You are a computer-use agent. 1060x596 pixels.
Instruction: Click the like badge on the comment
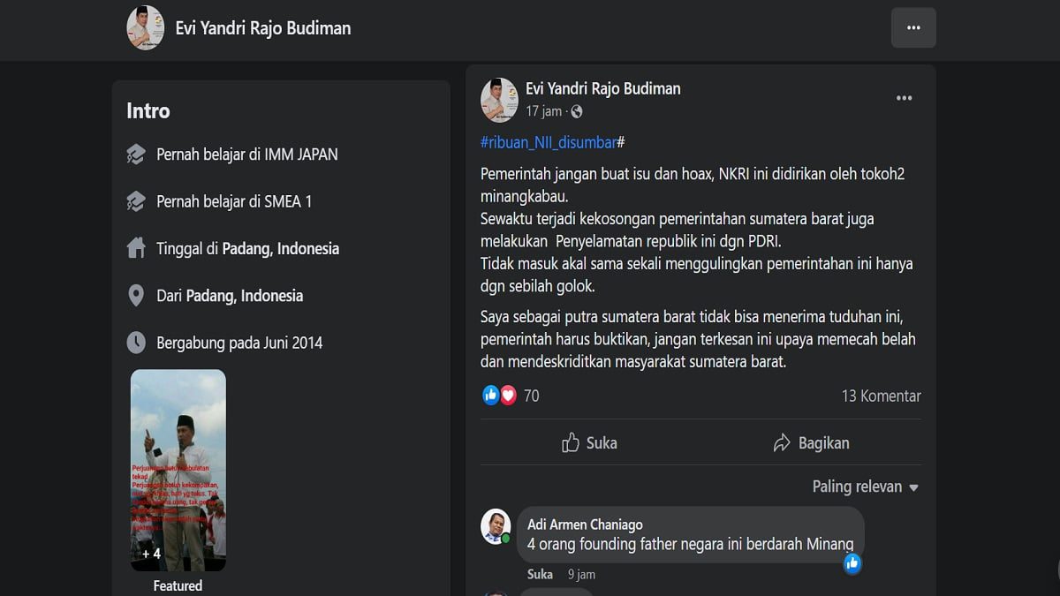(x=852, y=562)
